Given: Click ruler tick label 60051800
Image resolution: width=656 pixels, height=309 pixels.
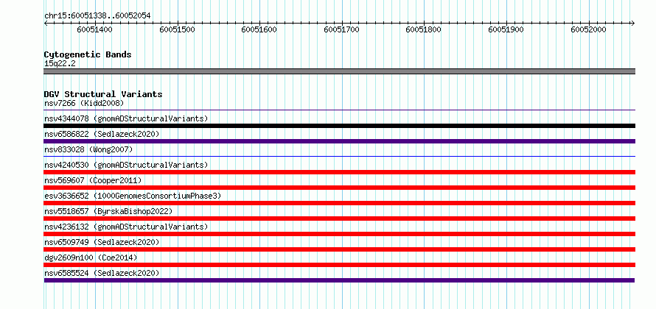Looking at the screenshot, I should 424,30.
